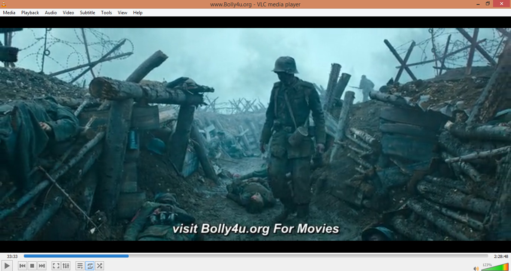Image resolution: width=511 pixels, height=271 pixels.
Task: Open the View menu
Action: pyautogui.click(x=123, y=13)
